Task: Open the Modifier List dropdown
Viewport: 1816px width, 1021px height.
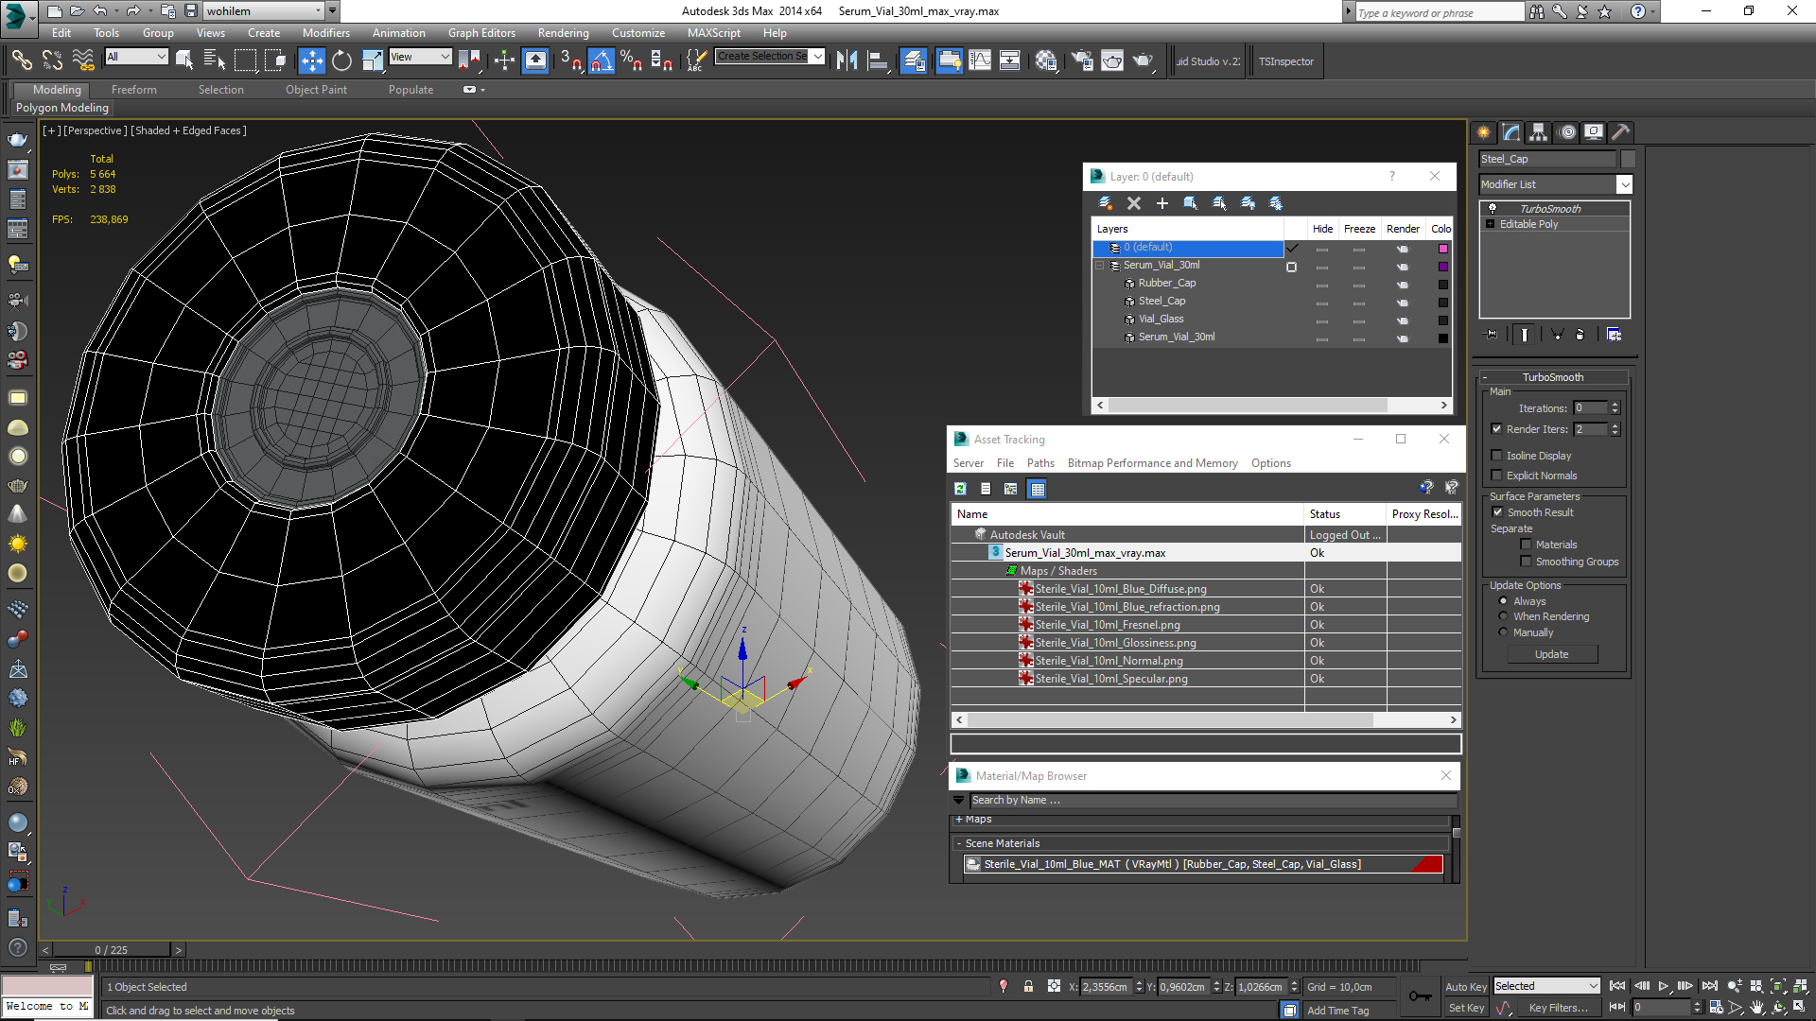Action: 1624,184
